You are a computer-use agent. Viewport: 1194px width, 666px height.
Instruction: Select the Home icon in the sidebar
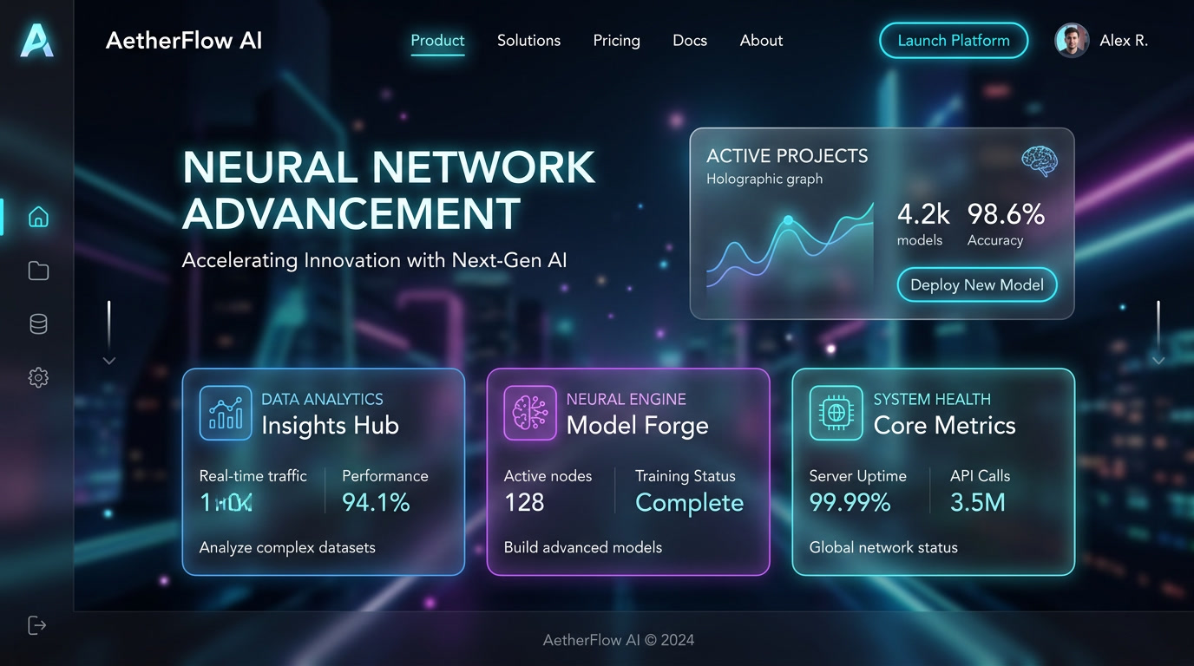[x=38, y=216]
